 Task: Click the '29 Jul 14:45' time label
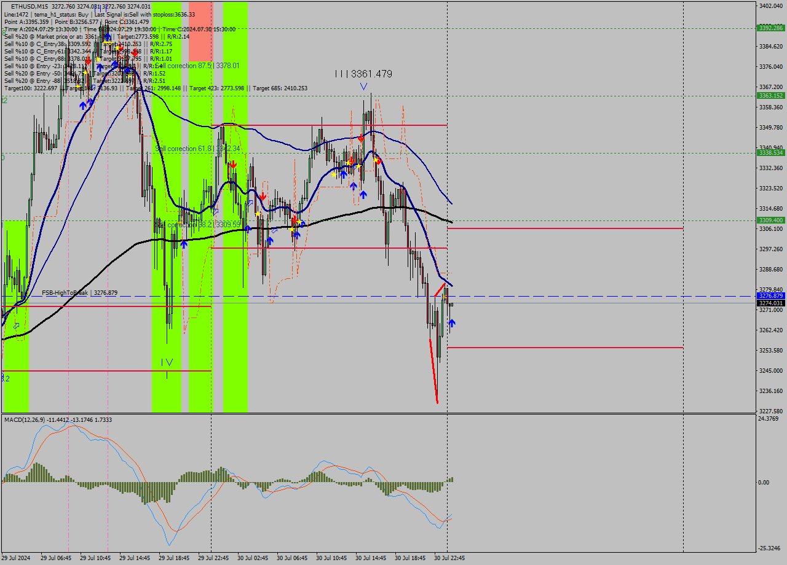(135, 558)
